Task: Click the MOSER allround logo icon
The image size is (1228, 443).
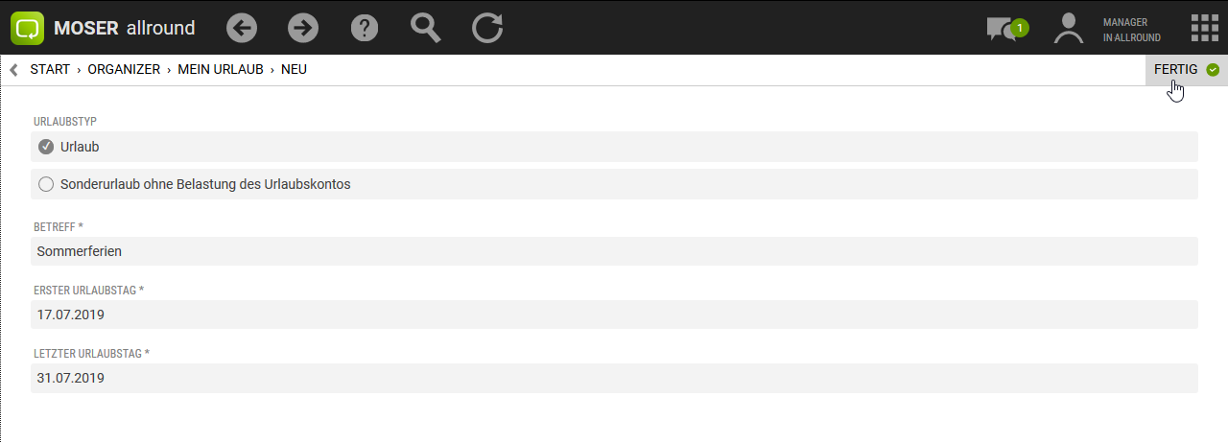Action: (28, 29)
